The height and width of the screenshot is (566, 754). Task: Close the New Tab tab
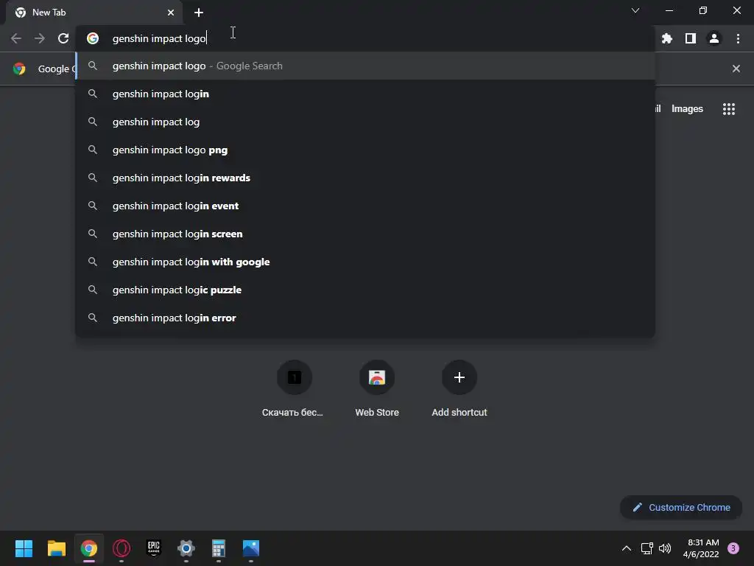(x=171, y=13)
